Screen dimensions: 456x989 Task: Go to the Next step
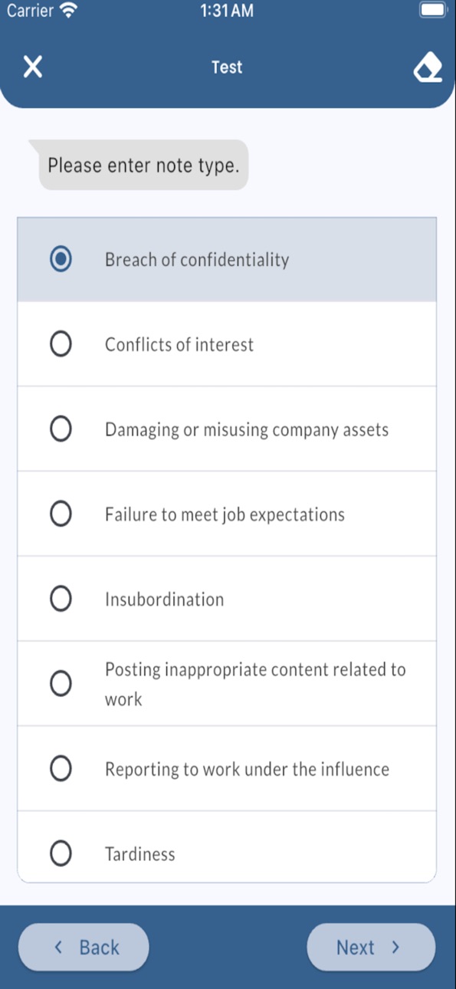click(x=371, y=947)
